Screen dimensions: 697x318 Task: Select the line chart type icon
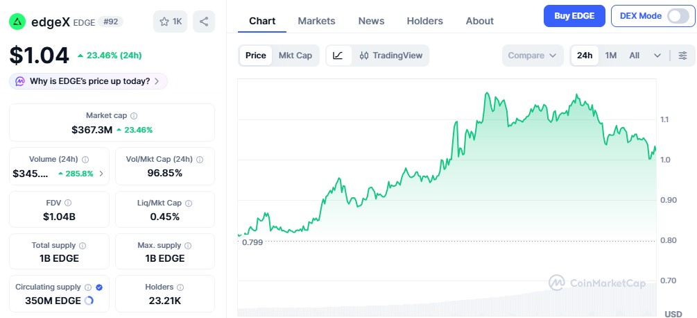(338, 56)
